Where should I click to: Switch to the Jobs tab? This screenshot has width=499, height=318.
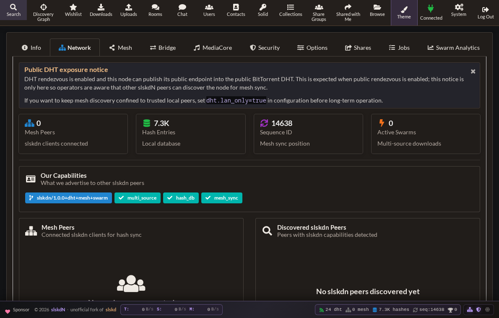[399, 48]
